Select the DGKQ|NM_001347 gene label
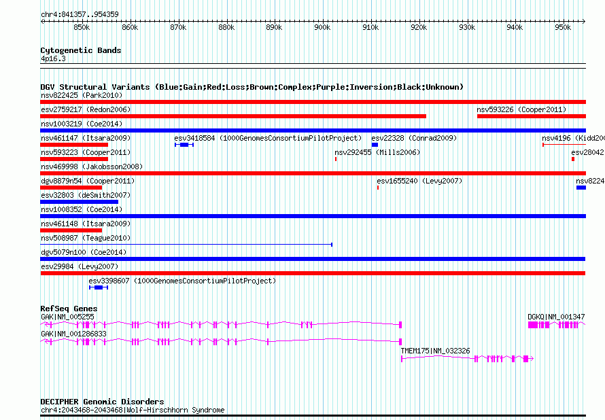The image size is (605, 420). 556,317
